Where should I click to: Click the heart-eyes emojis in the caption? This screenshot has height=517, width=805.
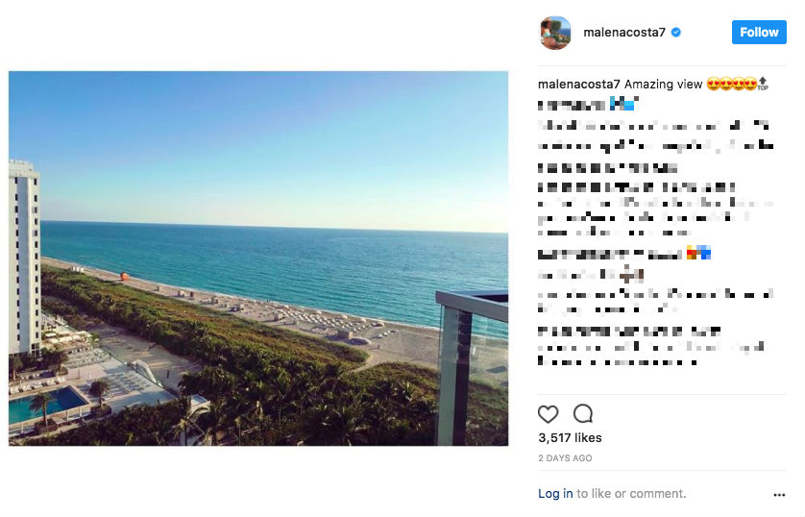[731, 85]
